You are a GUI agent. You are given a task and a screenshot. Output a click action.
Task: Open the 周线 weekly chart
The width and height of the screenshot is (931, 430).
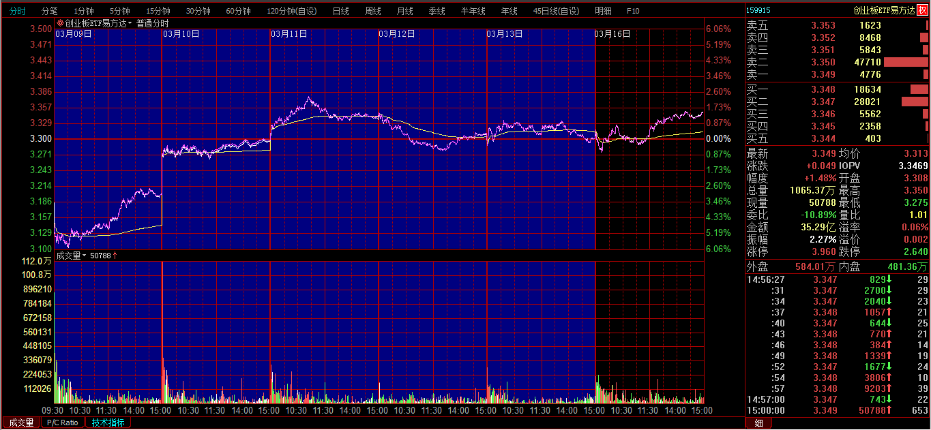pos(372,11)
